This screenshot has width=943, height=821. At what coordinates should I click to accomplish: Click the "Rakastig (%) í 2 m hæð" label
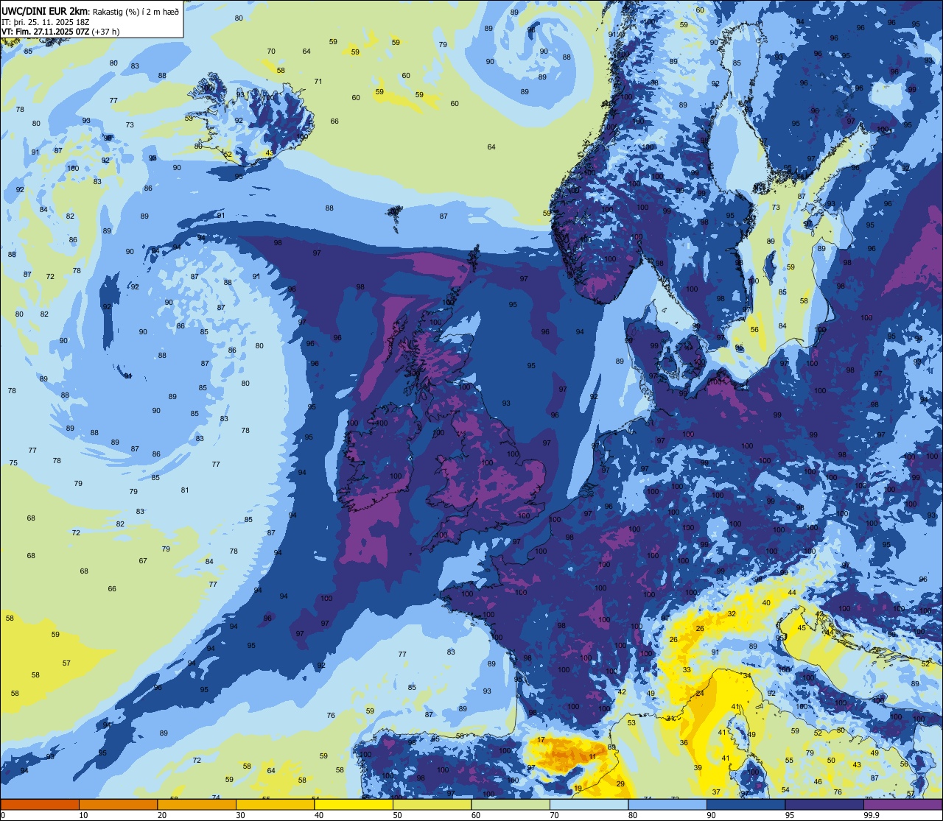[x=136, y=11]
